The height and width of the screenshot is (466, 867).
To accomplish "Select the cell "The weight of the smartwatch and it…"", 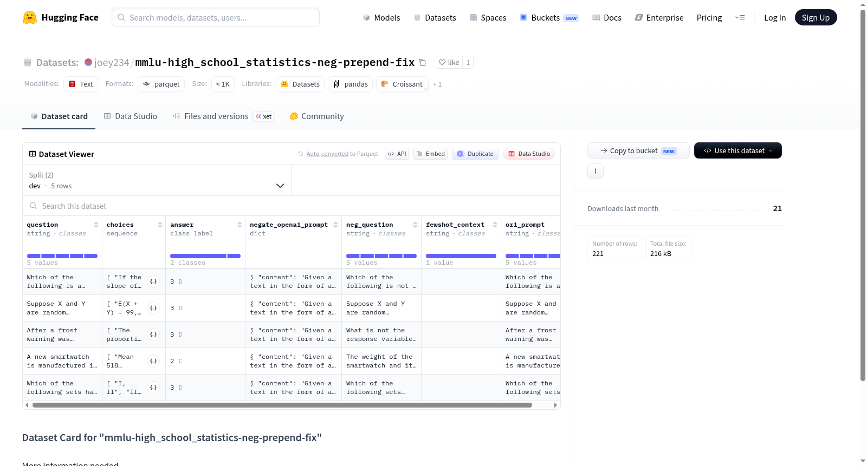I will pos(381,361).
